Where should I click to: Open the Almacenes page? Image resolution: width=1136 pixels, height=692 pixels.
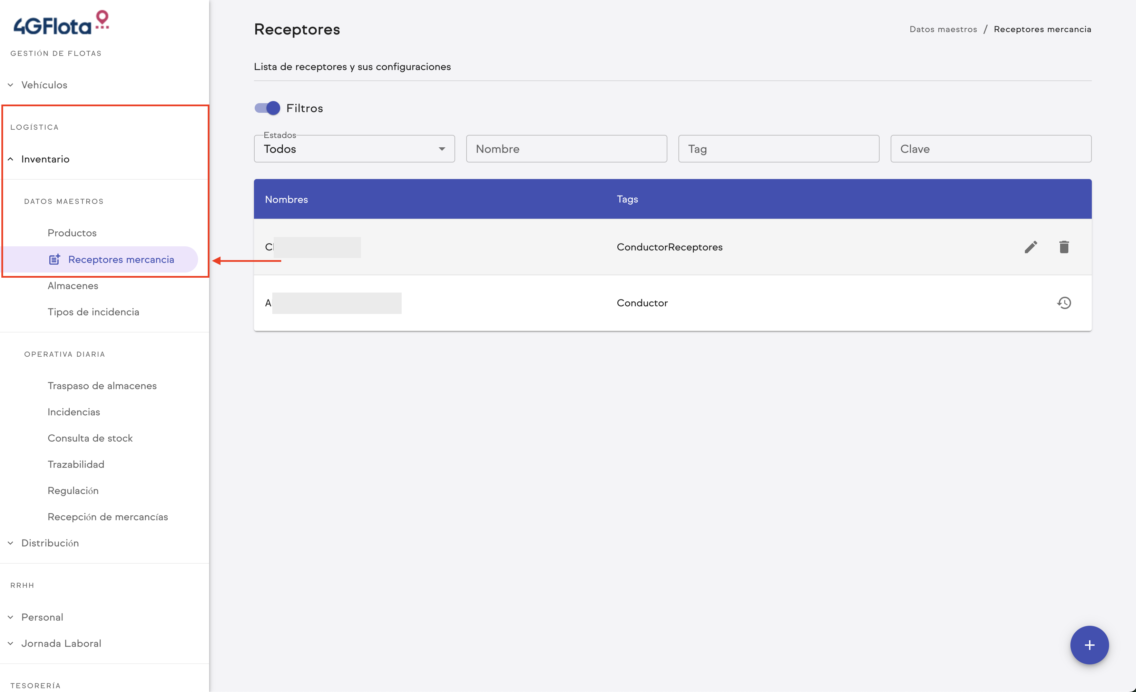(x=72, y=285)
